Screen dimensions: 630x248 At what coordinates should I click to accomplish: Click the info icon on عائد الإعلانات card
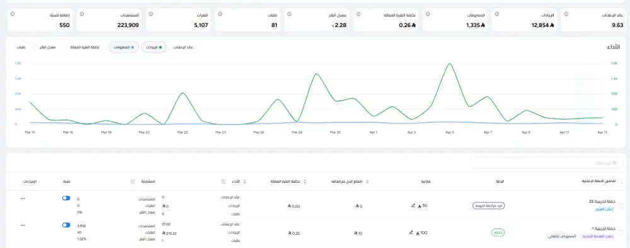566,14
